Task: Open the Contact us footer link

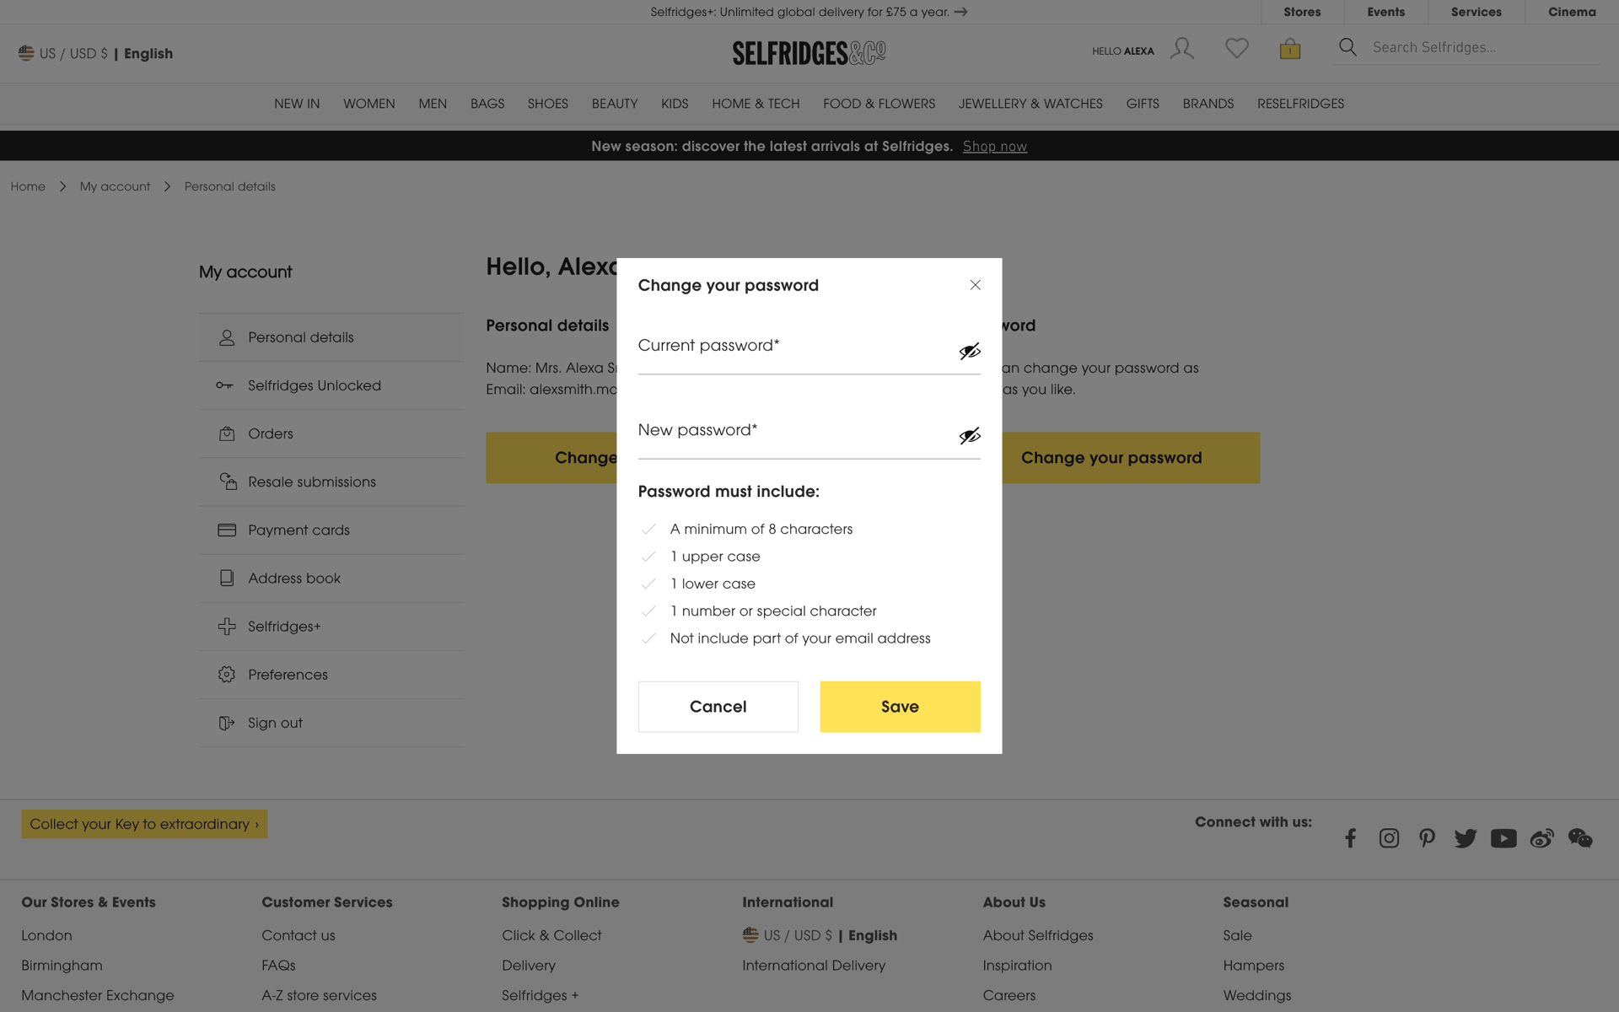Action: (298, 935)
